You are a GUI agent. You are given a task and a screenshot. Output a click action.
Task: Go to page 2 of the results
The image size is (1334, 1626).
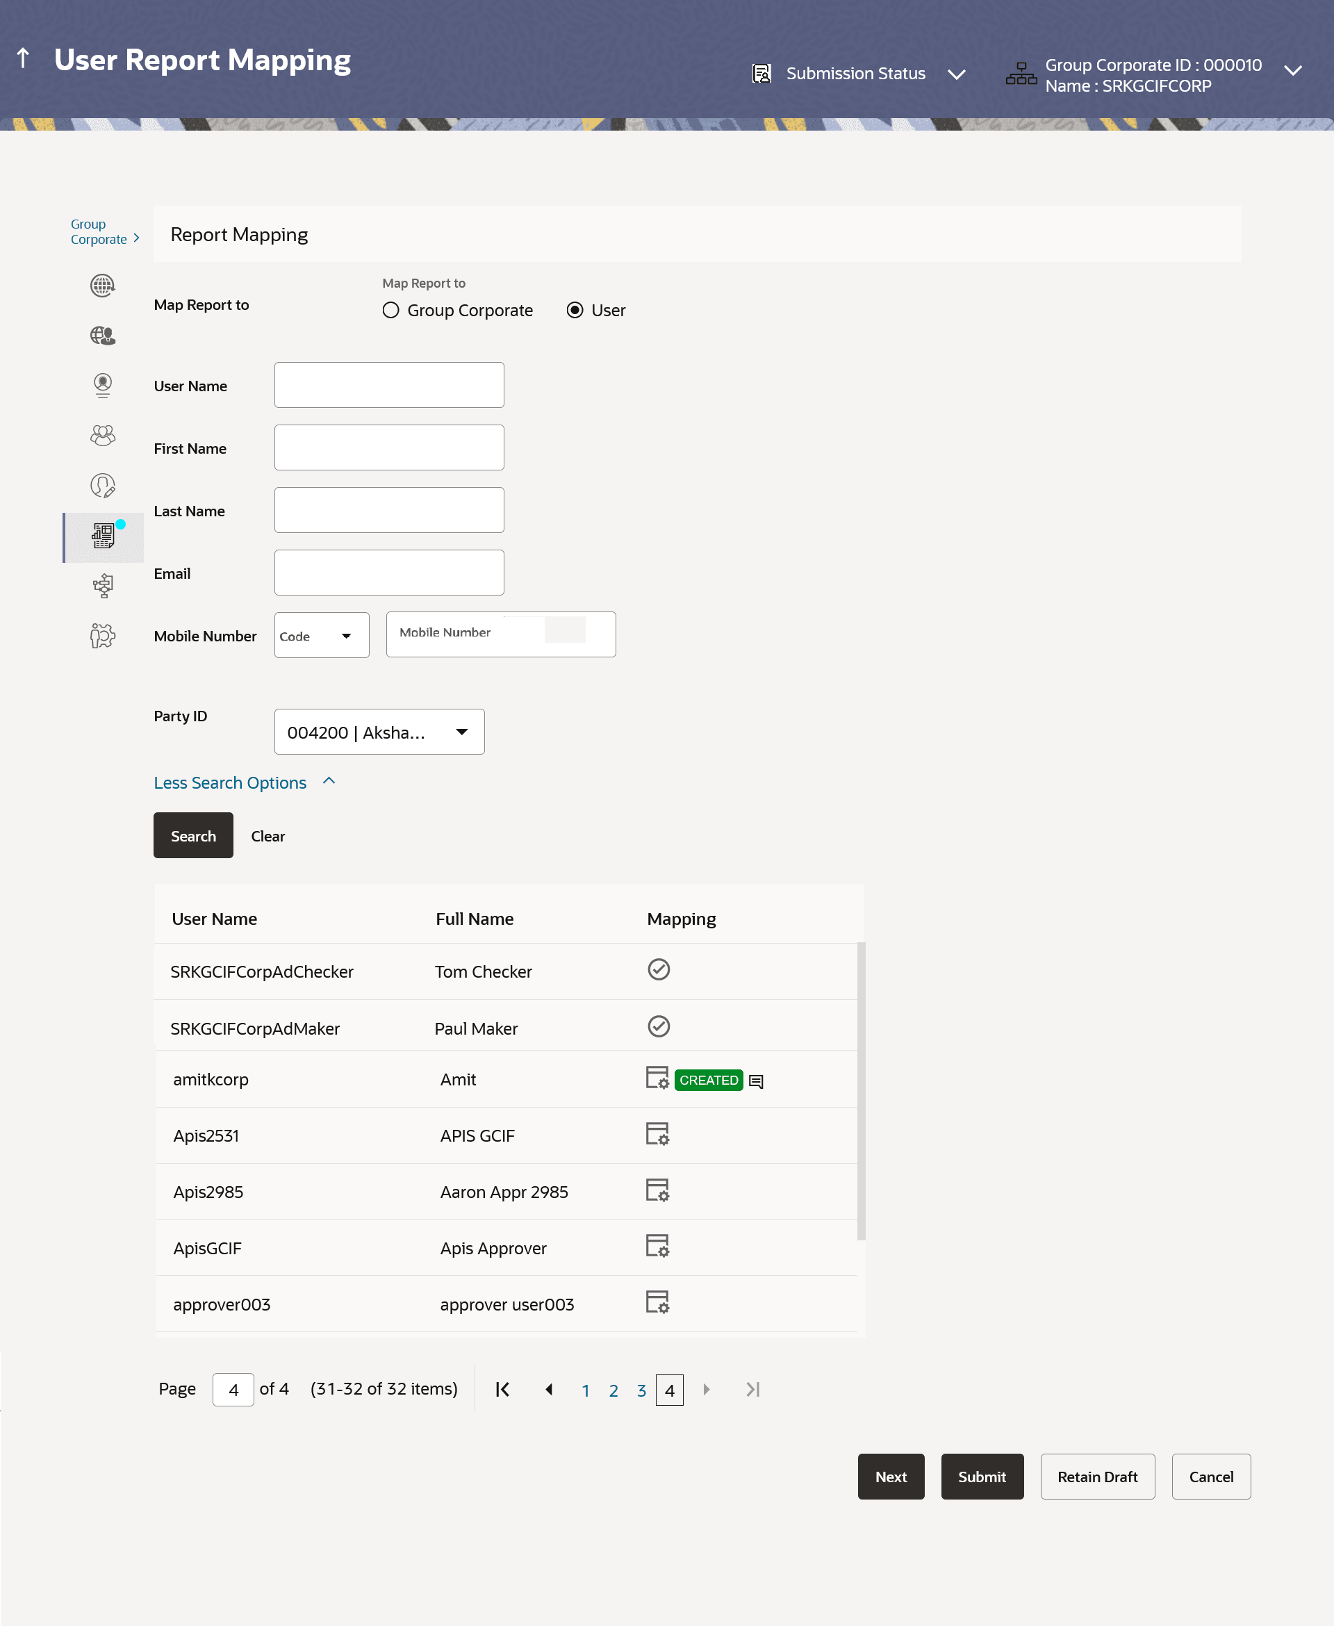tap(614, 1391)
